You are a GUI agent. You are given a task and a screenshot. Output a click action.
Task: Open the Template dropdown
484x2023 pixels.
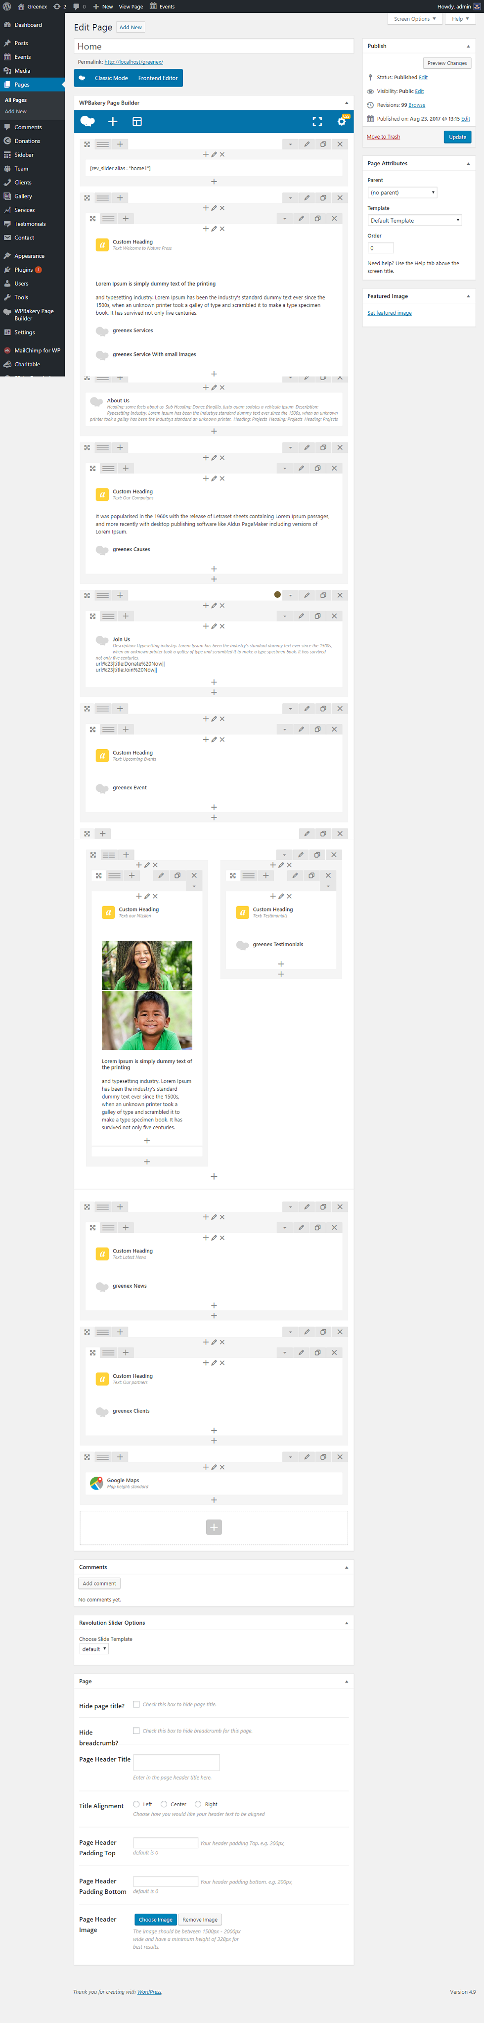click(x=414, y=221)
